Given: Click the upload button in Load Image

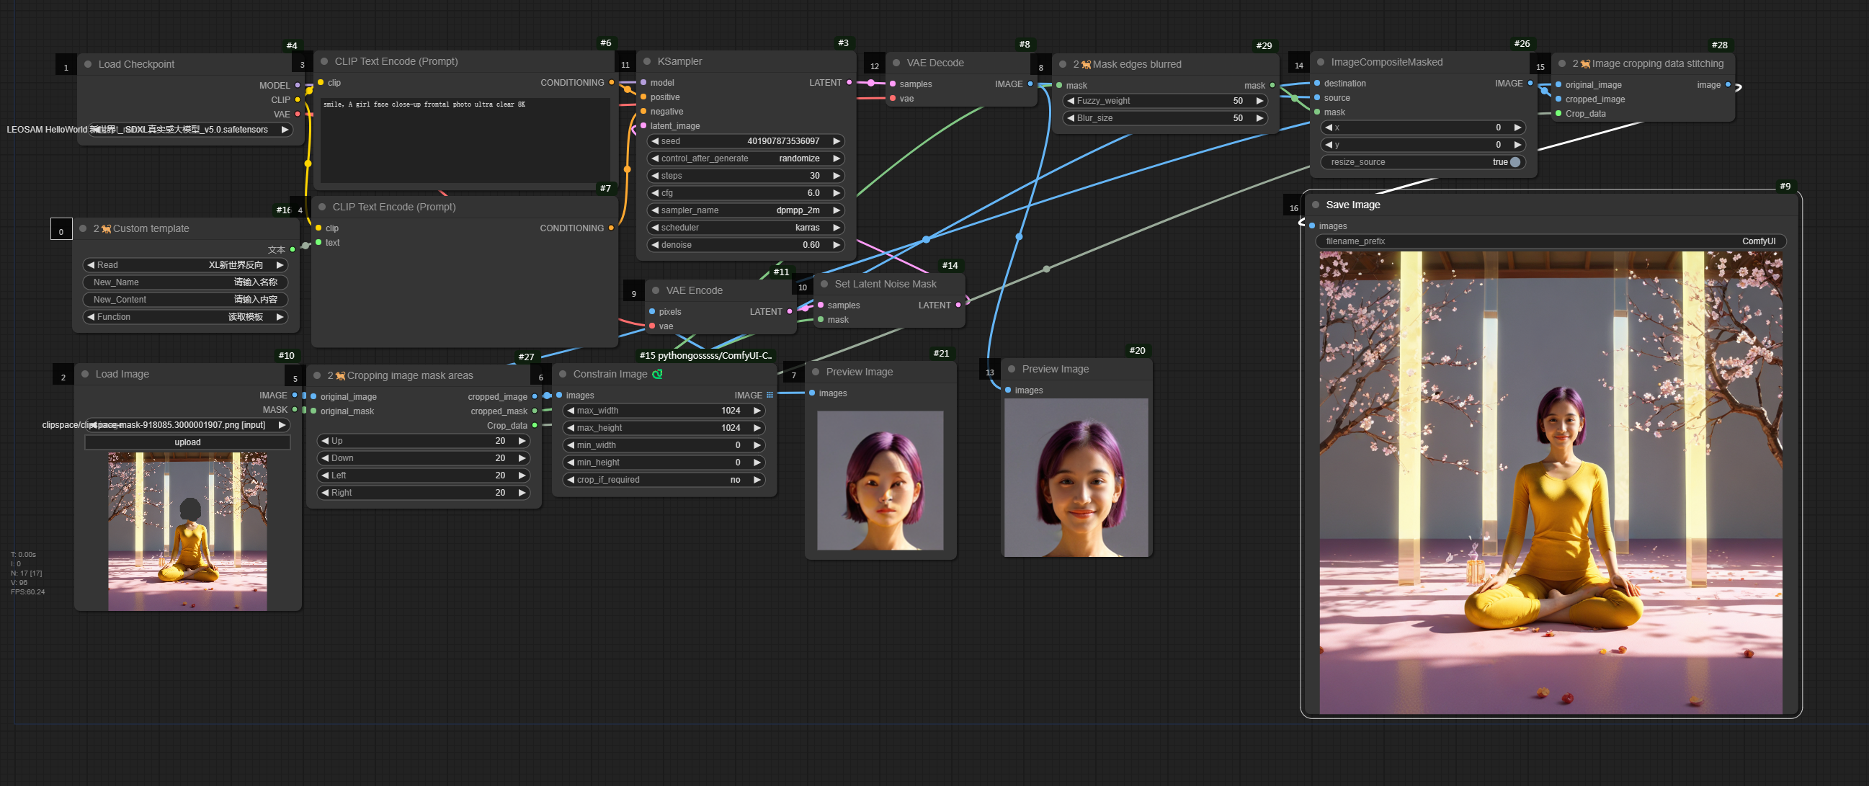Looking at the screenshot, I should coord(187,443).
